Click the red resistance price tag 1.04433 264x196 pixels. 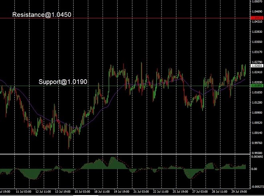pos(257,18)
